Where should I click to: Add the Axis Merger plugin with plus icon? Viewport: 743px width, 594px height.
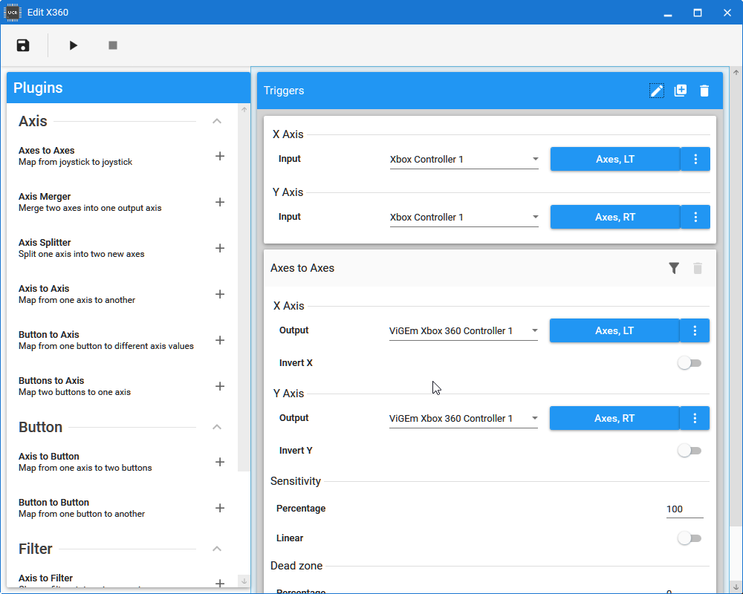[220, 202]
